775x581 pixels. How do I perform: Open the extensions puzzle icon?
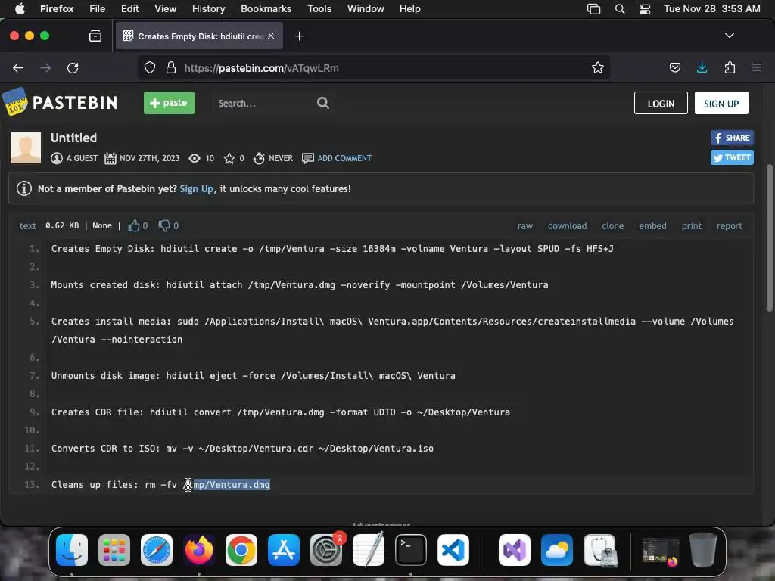coord(730,67)
